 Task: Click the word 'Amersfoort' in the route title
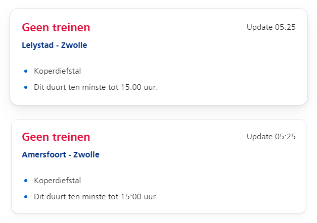point(44,155)
